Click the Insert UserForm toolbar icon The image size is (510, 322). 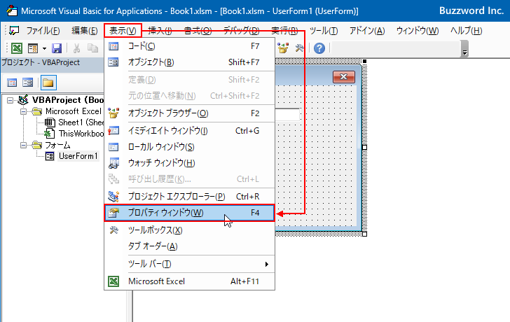click(33, 48)
